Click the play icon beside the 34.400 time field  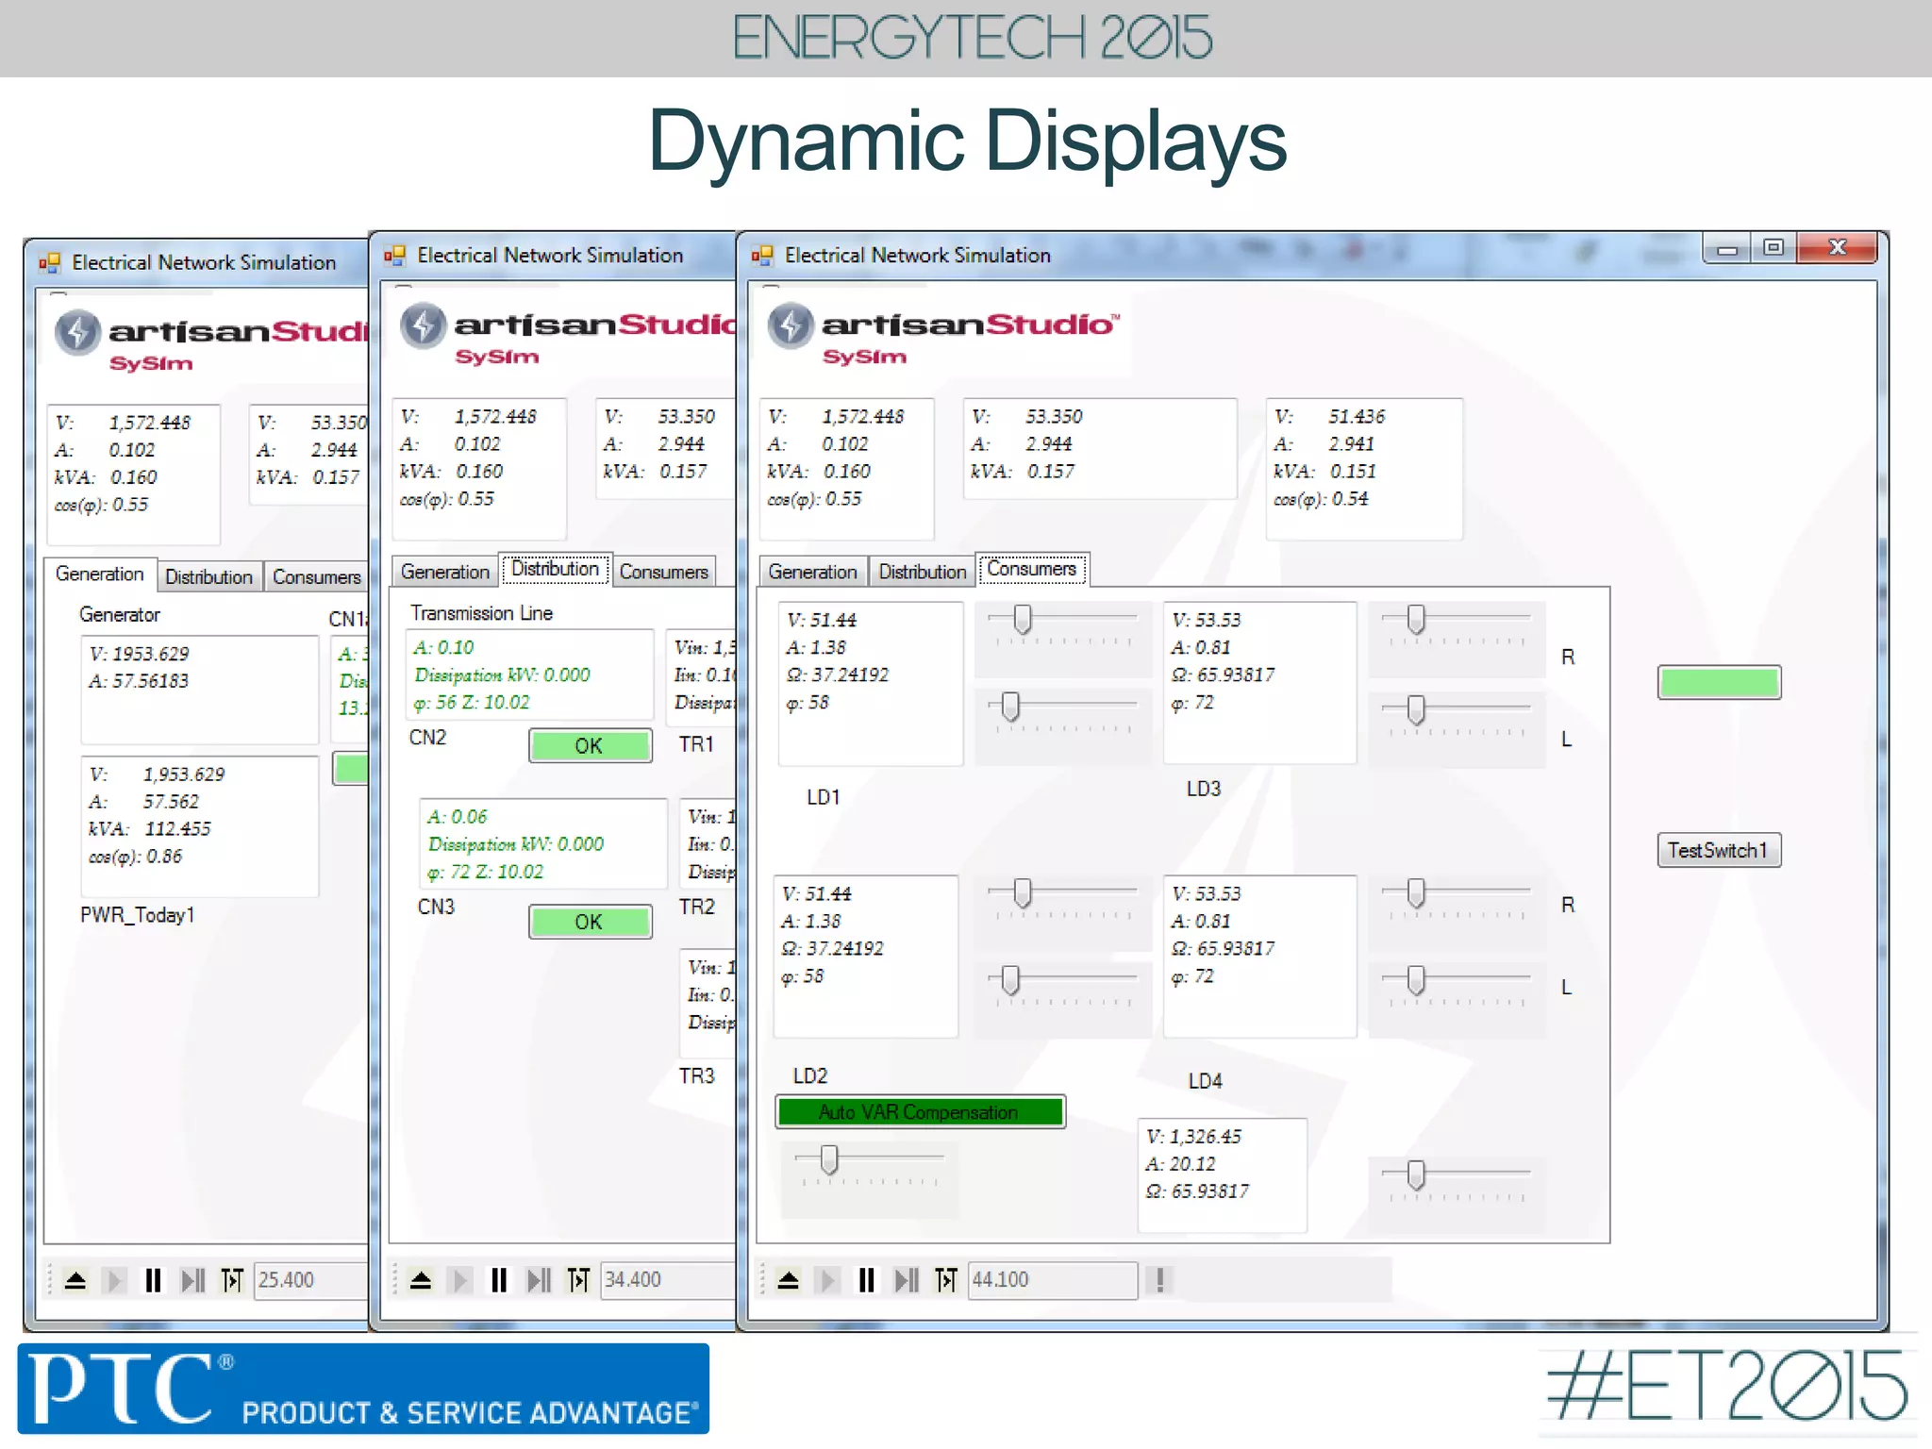click(460, 1280)
